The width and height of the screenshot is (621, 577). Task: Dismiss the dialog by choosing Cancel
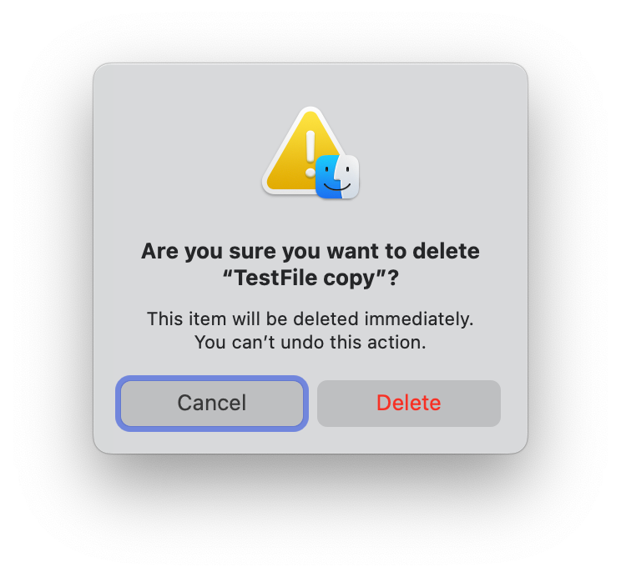click(x=212, y=404)
